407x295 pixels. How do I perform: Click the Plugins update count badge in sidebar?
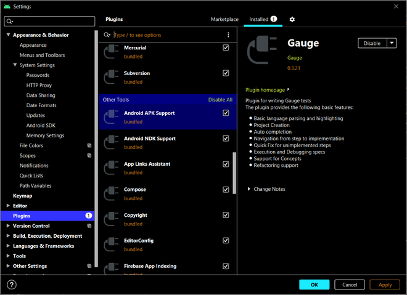coord(89,216)
